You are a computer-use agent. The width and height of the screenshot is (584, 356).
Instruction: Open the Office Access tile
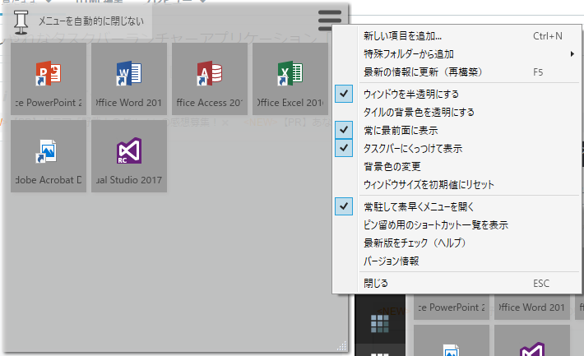[x=210, y=79]
